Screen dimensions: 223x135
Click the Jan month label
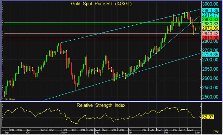pyautogui.click(x=131, y=133)
